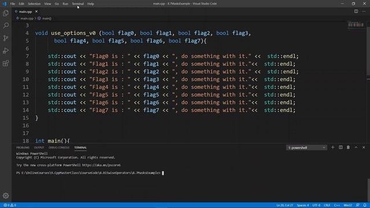Close the terminal panel
Viewport: 370px width, 208px height.
(364, 147)
